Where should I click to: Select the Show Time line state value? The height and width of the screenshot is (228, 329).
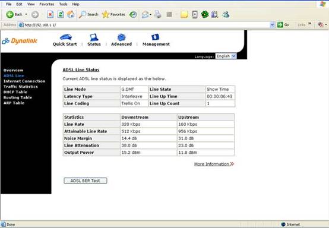click(218, 89)
